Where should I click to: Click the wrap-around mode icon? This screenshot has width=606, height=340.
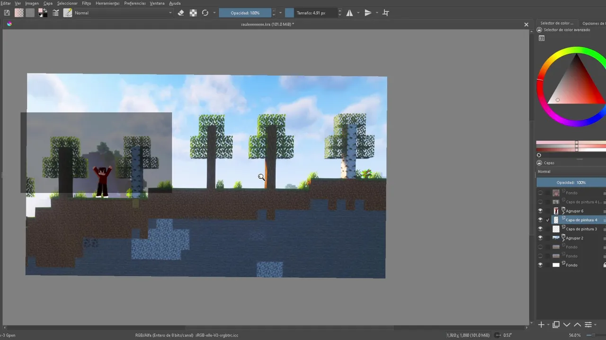tap(386, 13)
